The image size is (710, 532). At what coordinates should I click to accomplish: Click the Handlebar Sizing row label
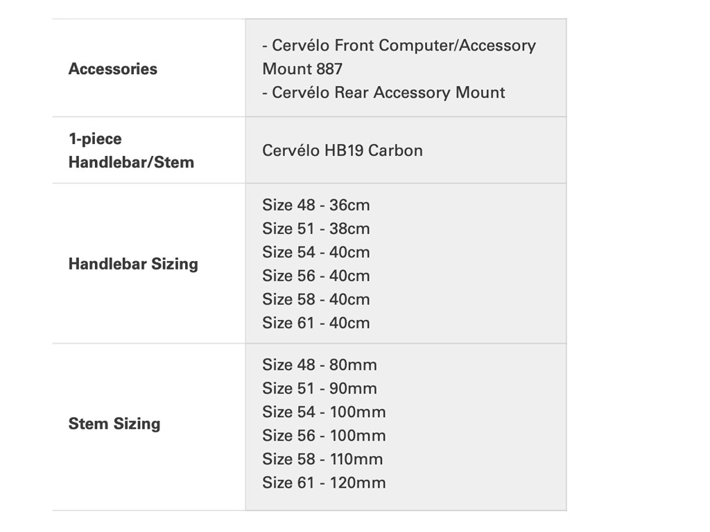click(x=133, y=264)
